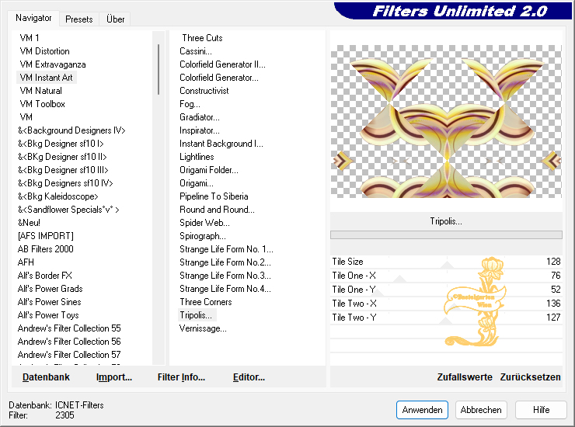Select VM 1 category
575x427 pixels.
click(30, 38)
